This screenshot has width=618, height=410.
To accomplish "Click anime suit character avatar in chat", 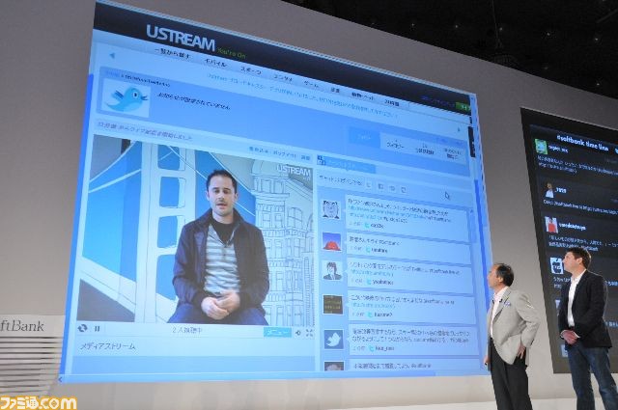I will coord(332,271).
